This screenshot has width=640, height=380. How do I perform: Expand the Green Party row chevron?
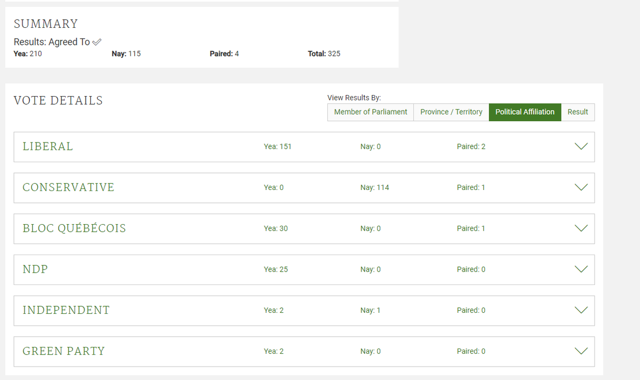click(x=581, y=351)
